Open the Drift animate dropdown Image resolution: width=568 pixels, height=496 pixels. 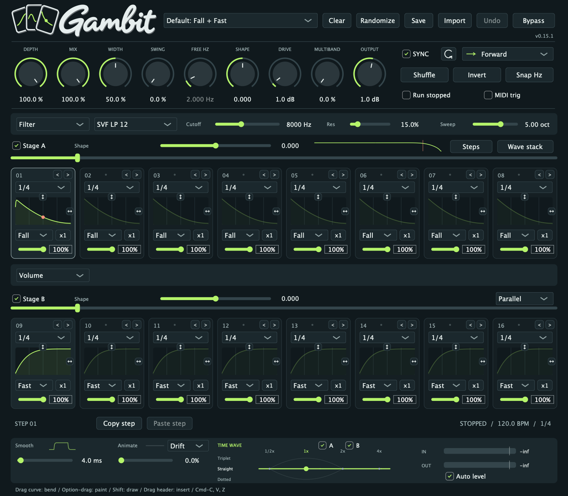188,446
